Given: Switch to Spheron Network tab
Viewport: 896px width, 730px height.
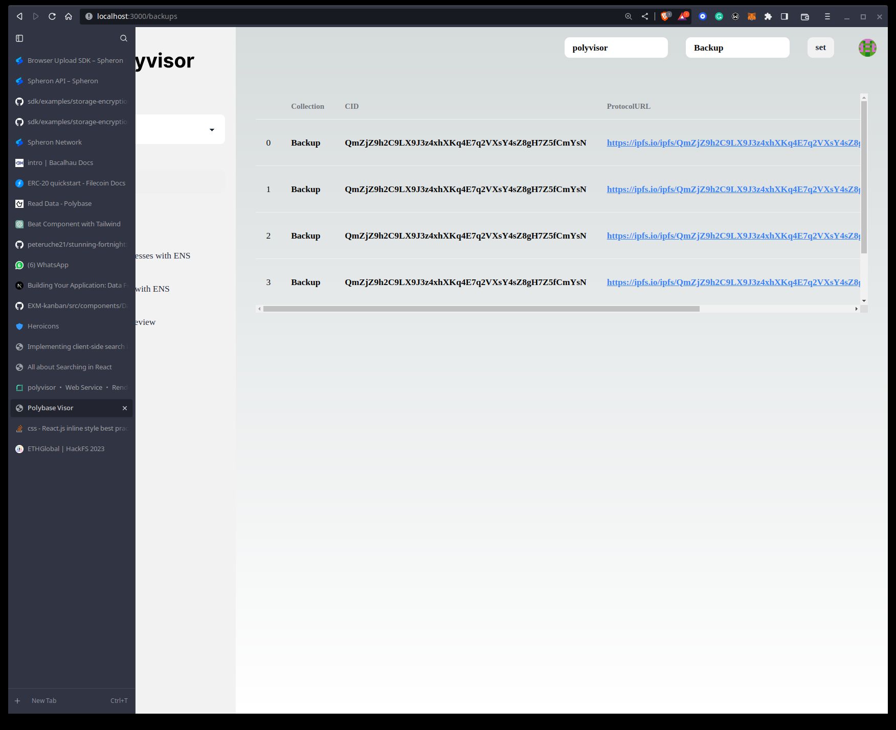Looking at the screenshot, I should point(72,142).
